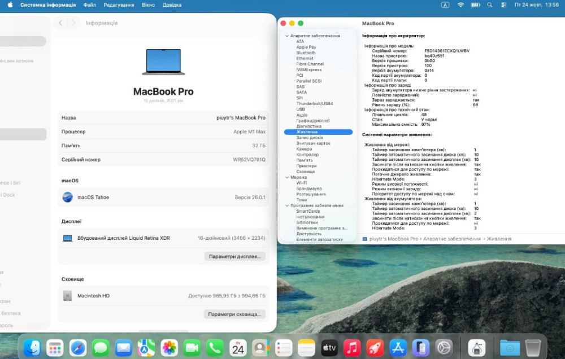
Task: Collapse the Апаратне забезпечення section
Action: 287,34
